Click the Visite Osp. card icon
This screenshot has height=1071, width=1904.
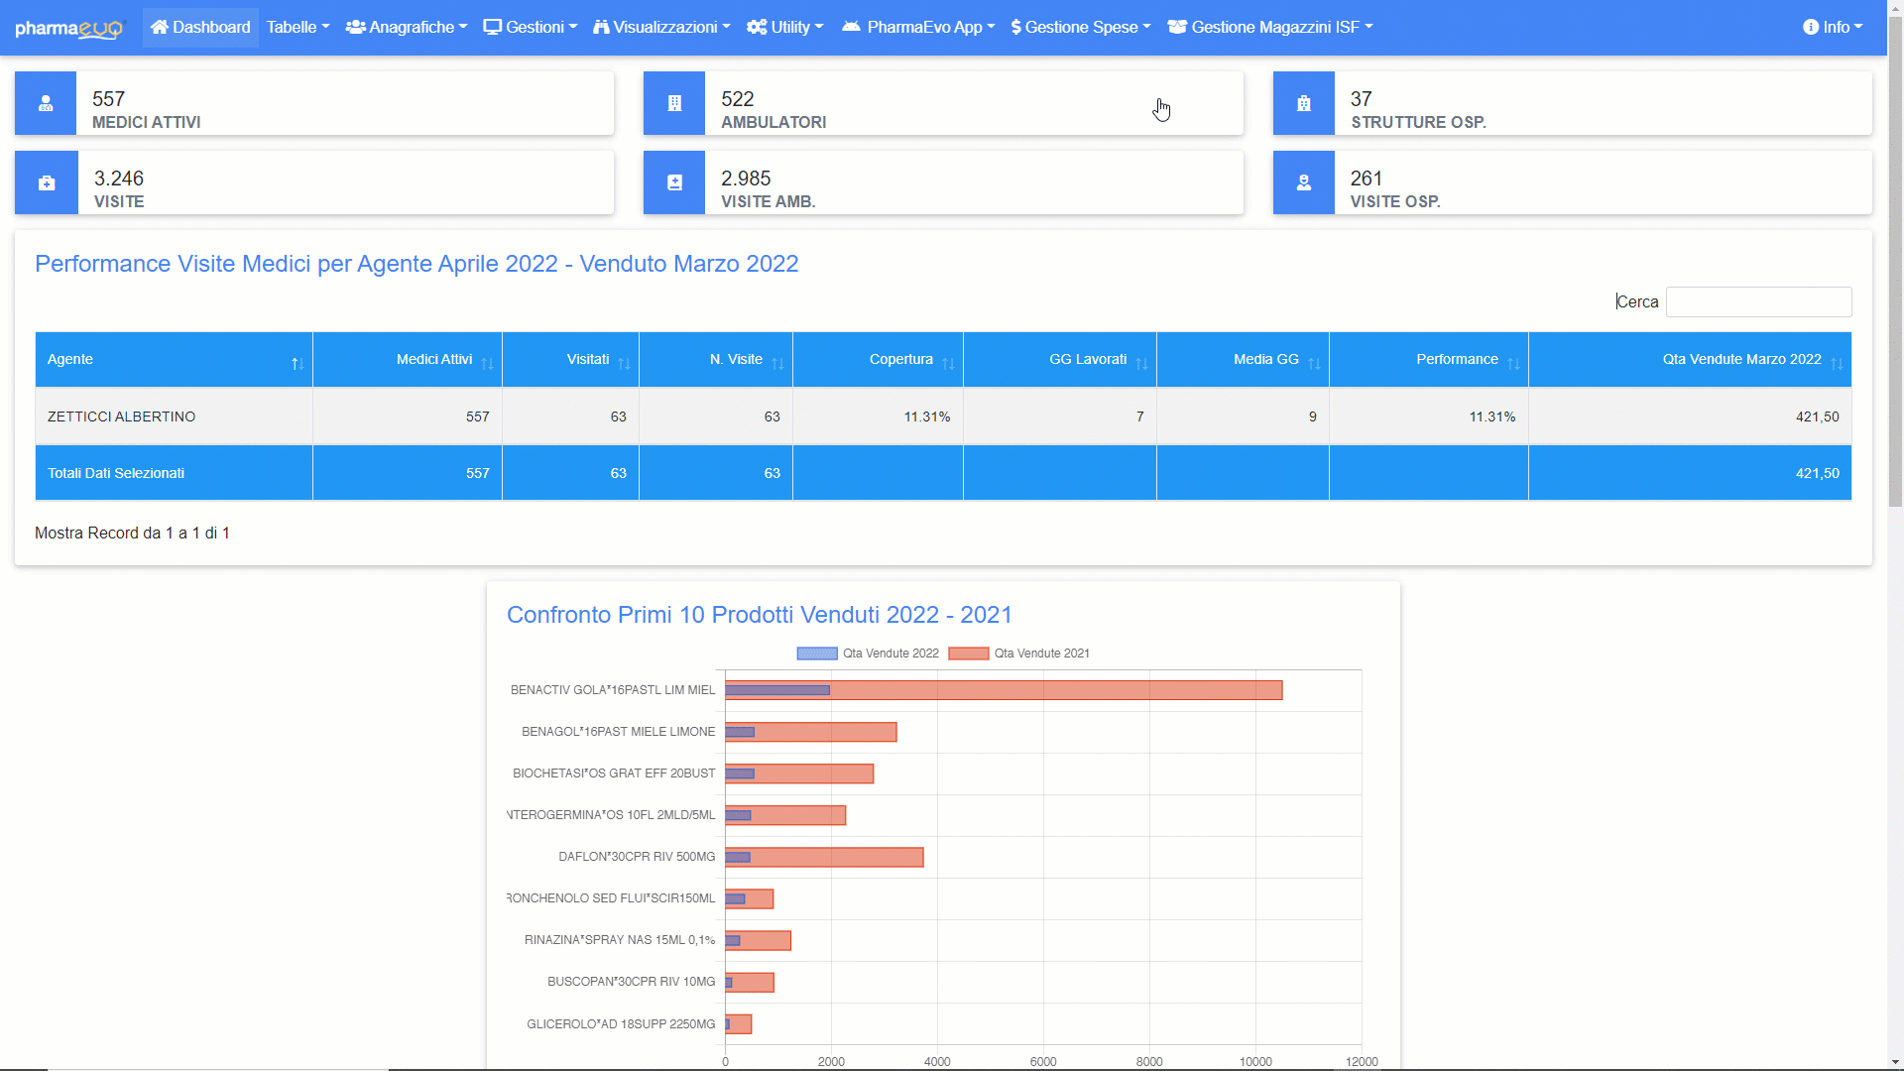[x=1303, y=182]
